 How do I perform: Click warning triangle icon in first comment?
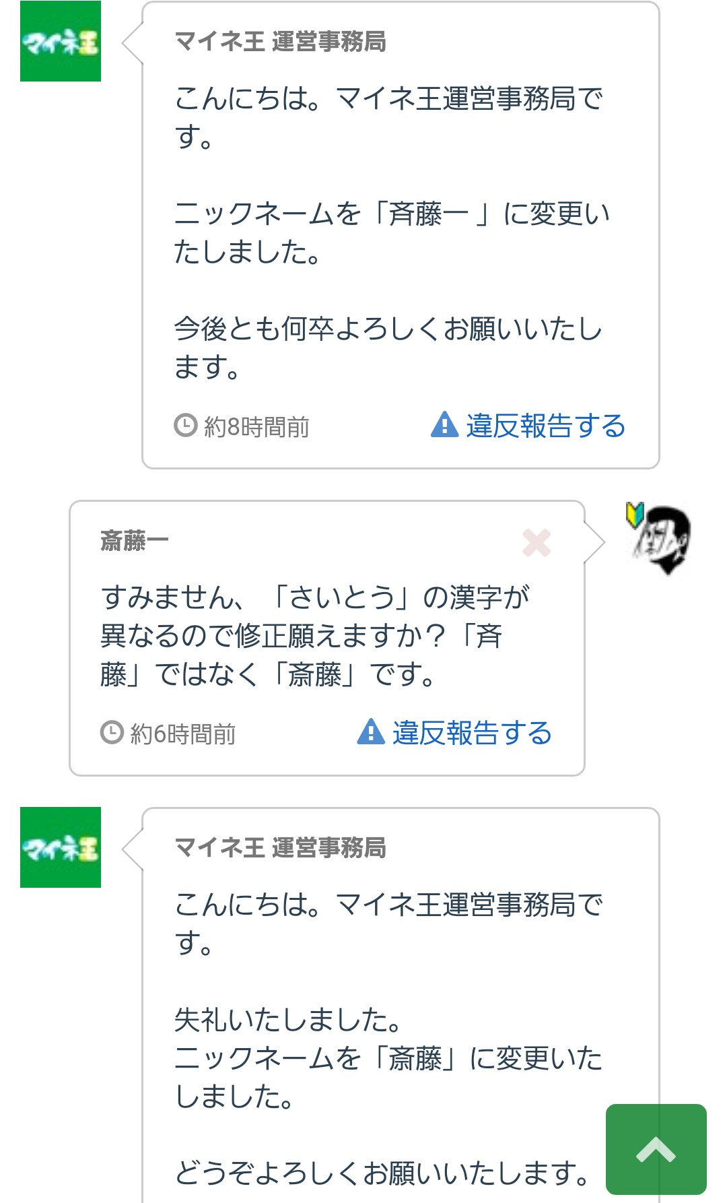tap(444, 425)
